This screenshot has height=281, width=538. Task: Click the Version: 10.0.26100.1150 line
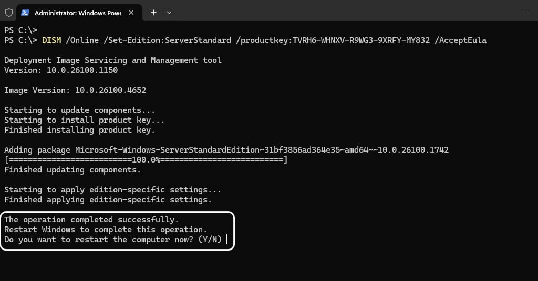61,70
